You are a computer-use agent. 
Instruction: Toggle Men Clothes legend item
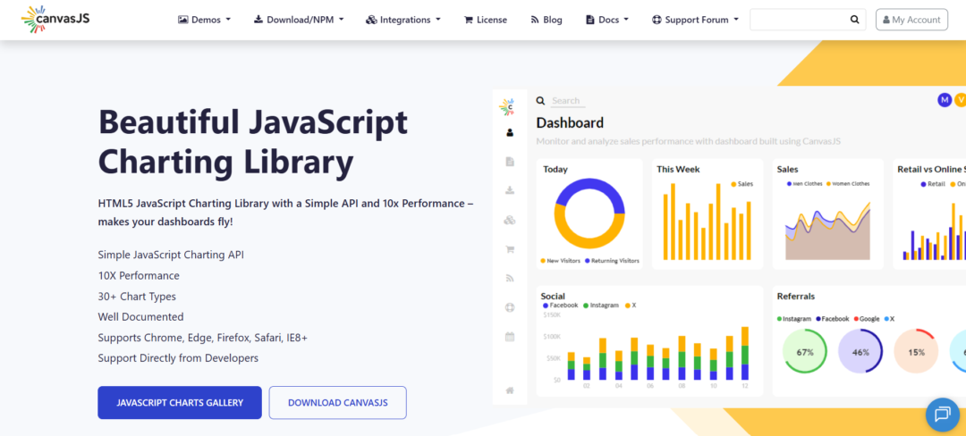[805, 183]
